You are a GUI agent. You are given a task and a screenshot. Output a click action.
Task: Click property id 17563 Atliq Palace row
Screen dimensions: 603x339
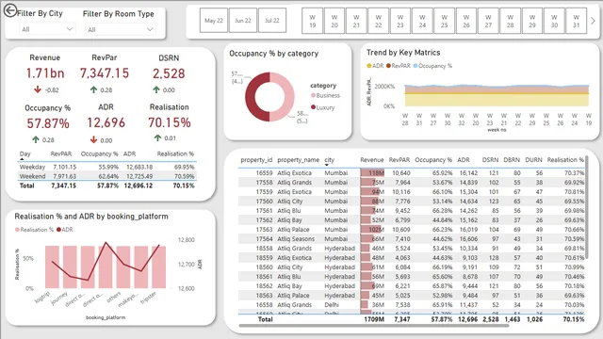pyautogui.click(x=412, y=230)
